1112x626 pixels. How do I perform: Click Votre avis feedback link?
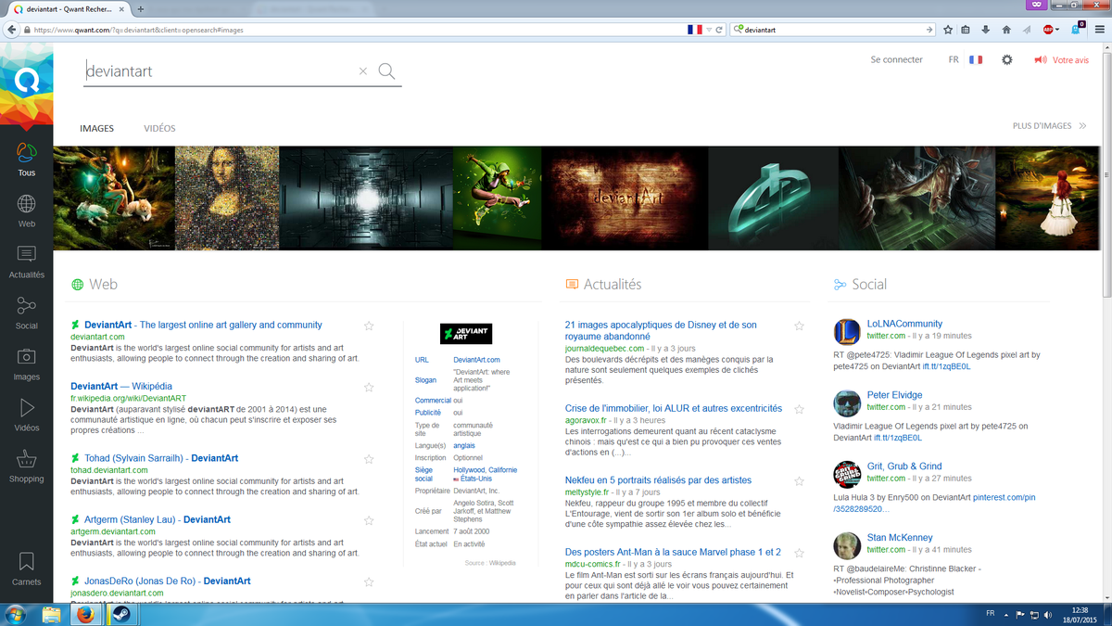pyautogui.click(x=1062, y=59)
